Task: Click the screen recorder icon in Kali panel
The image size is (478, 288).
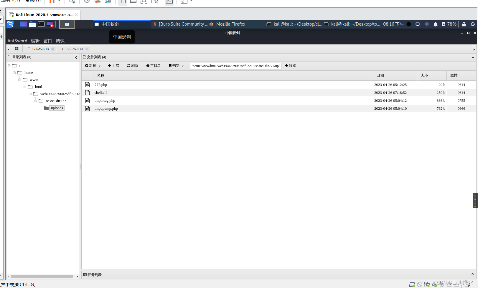Action: (x=50, y=24)
